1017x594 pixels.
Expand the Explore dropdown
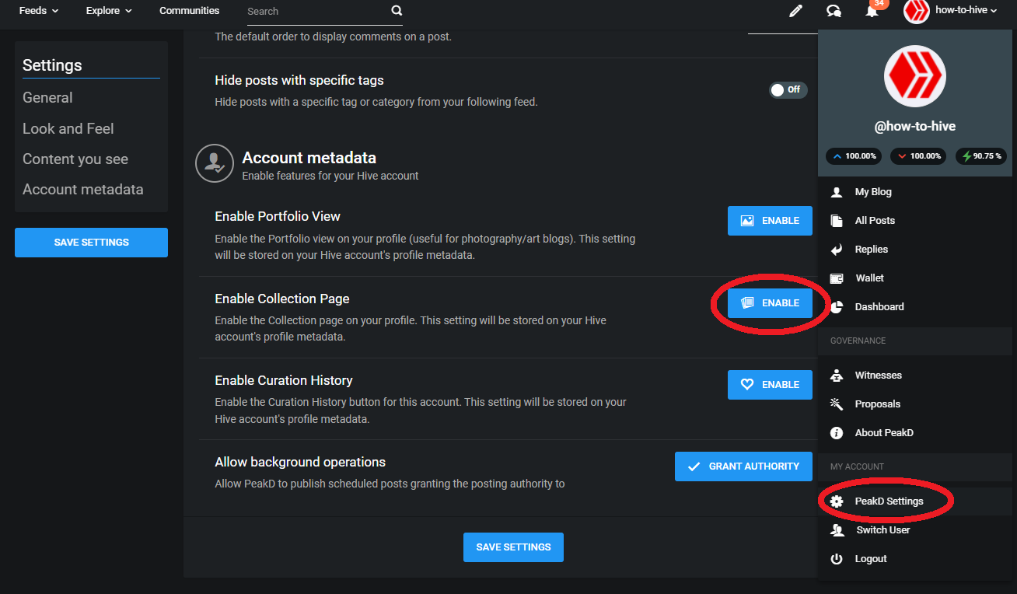pyautogui.click(x=109, y=11)
